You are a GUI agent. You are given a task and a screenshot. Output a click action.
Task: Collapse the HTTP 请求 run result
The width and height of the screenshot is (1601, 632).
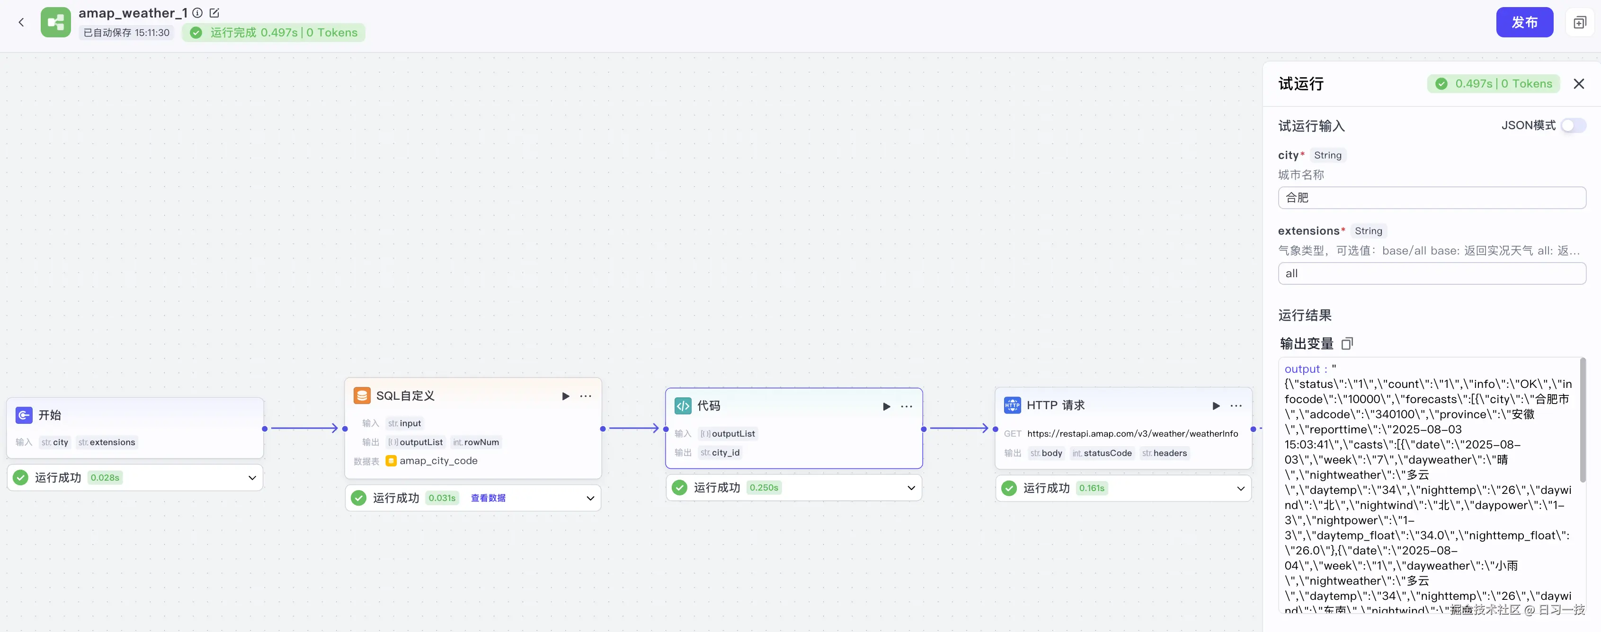coord(1241,489)
